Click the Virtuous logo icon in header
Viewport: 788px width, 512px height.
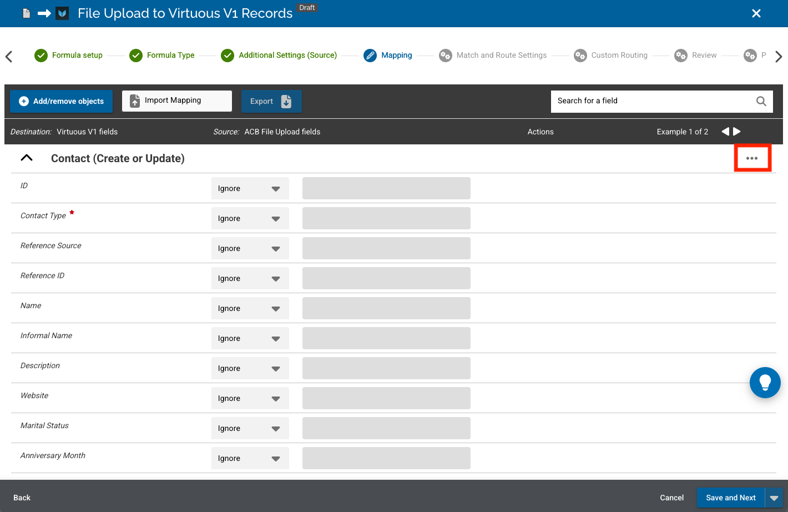pyautogui.click(x=62, y=13)
